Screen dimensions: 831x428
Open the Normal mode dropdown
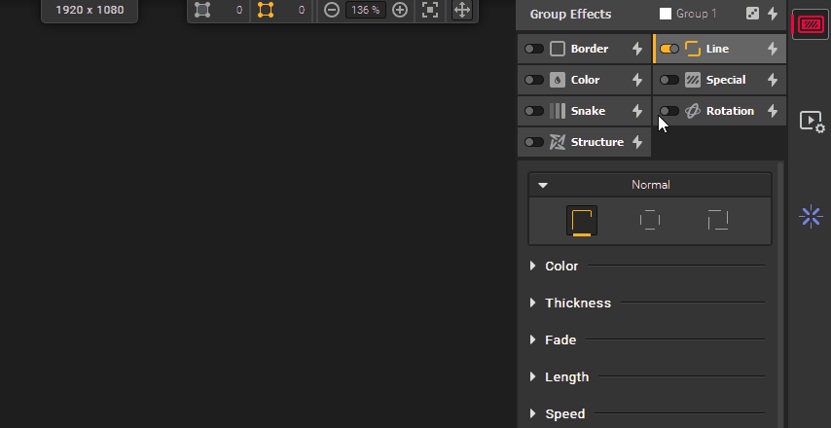649,185
